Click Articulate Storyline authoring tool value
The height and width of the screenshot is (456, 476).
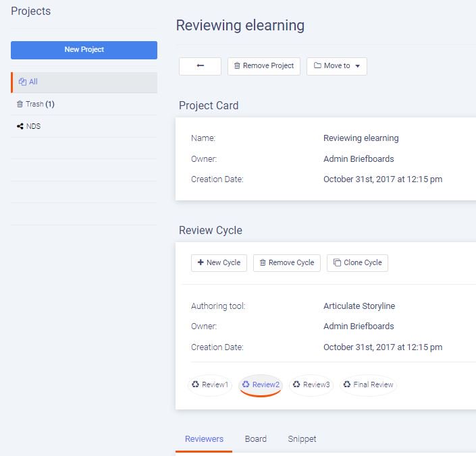359,306
